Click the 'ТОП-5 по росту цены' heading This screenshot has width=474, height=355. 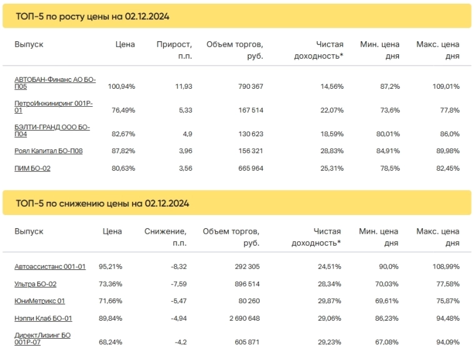93,16
